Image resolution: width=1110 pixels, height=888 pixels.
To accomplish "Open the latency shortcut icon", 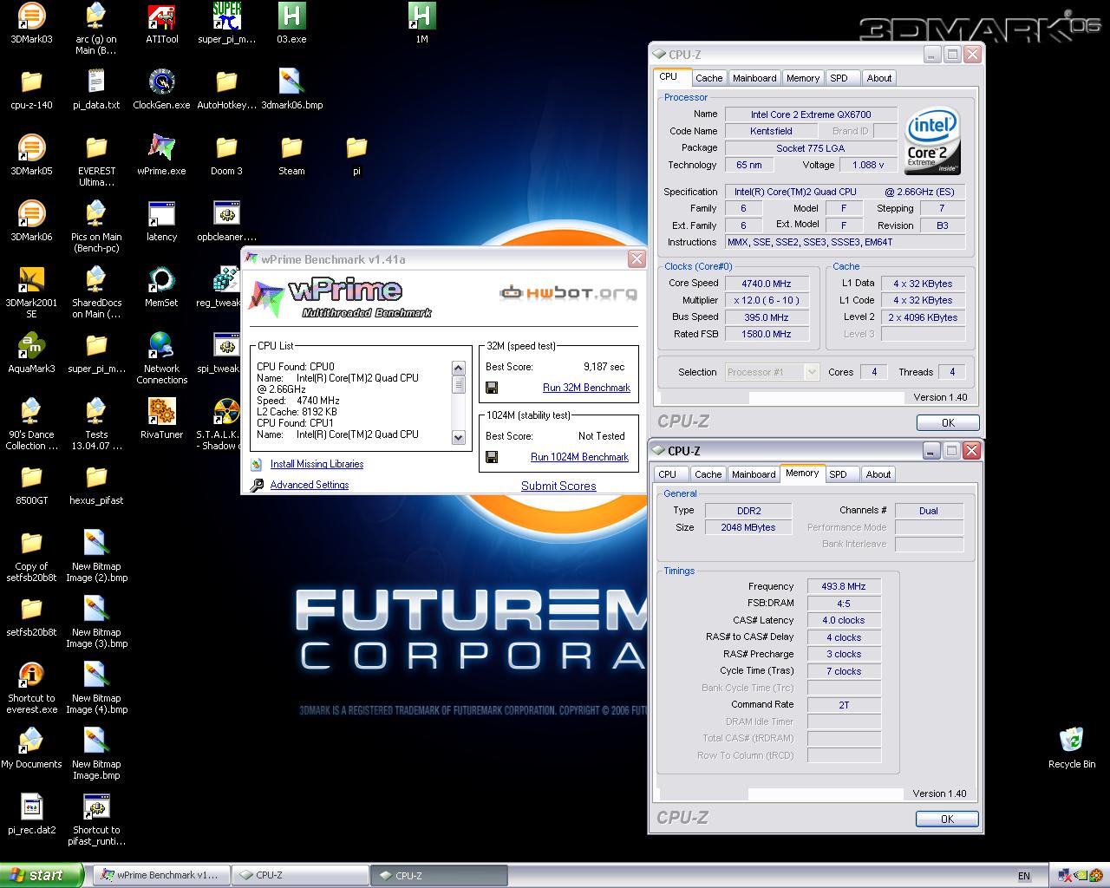I will [x=161, y=221].
